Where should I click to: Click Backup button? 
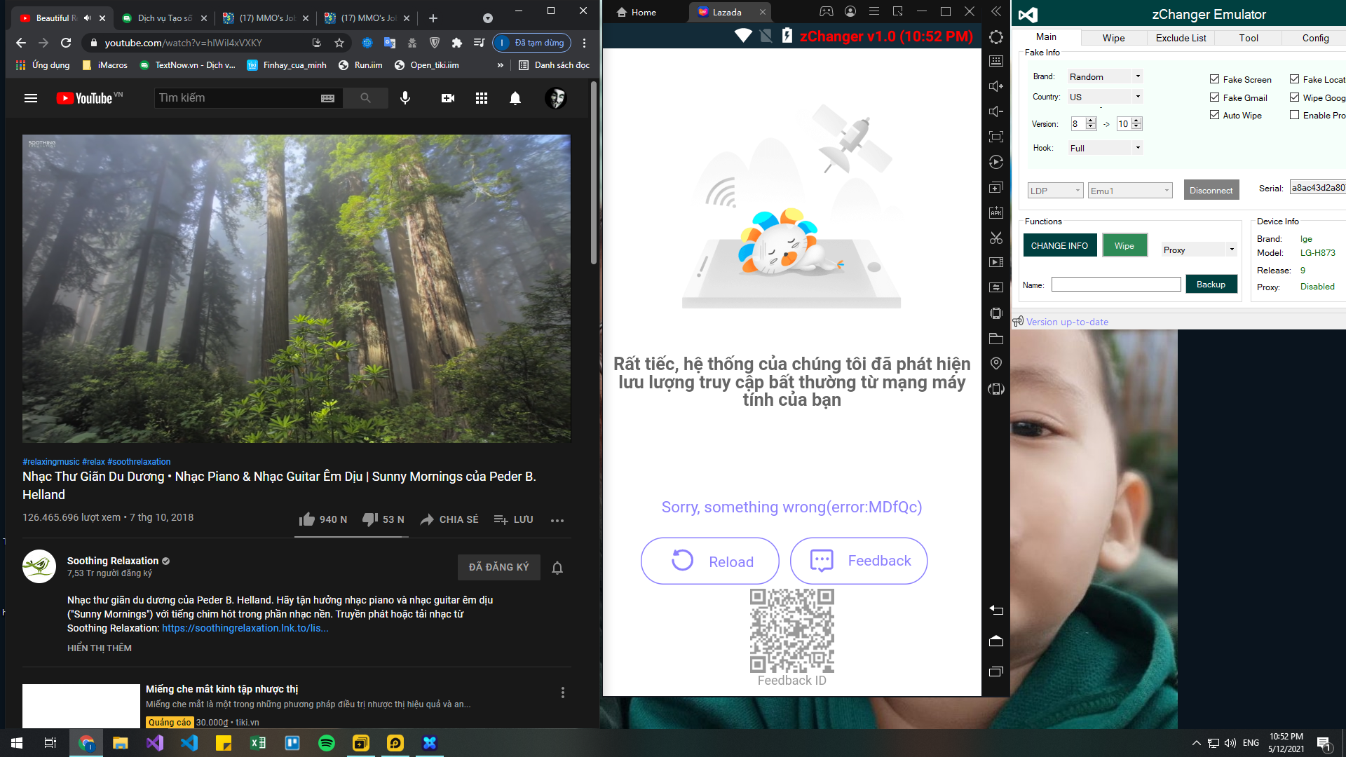pos(1211,284)
